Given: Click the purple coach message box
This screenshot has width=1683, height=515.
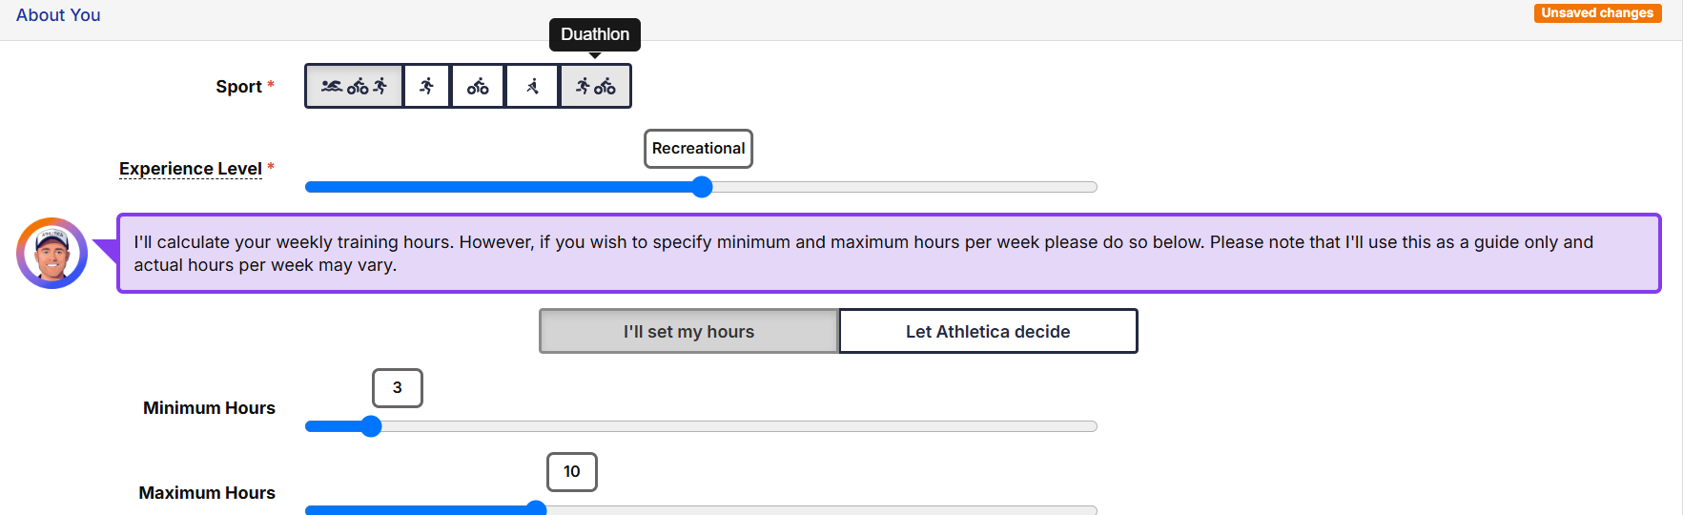Looking at the screenshot, I should pyautogui.click(x=889, y=254).
